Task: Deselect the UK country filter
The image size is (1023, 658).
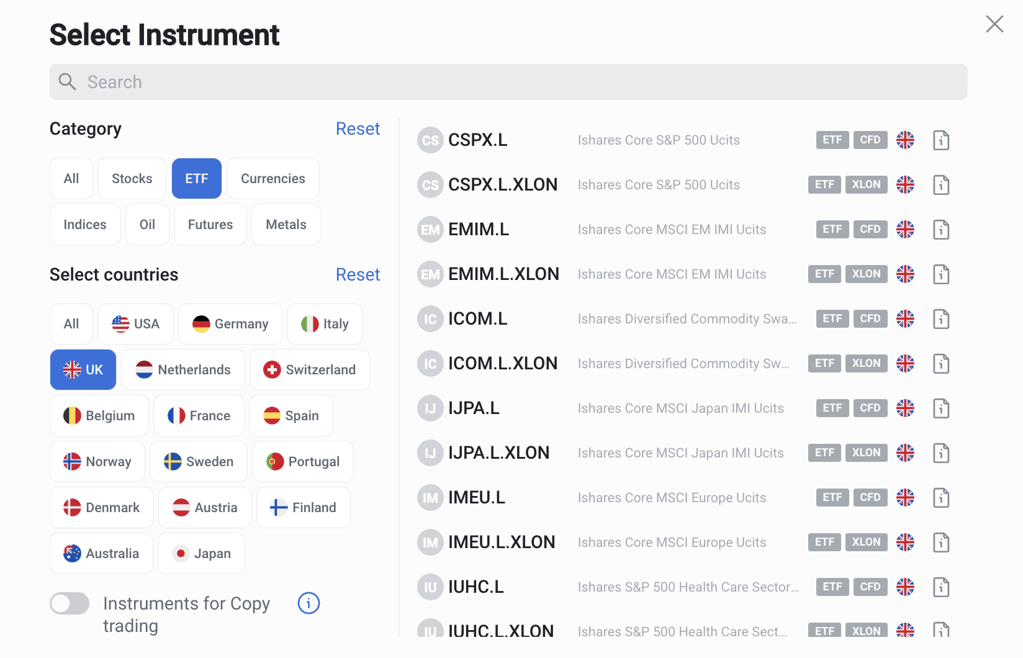Action: (x=83, y=370)
